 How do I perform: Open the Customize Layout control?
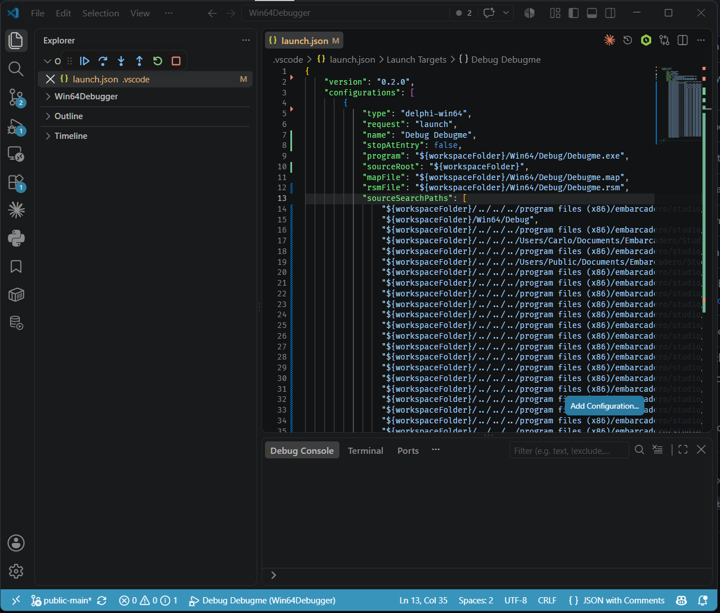coord(555,13)
